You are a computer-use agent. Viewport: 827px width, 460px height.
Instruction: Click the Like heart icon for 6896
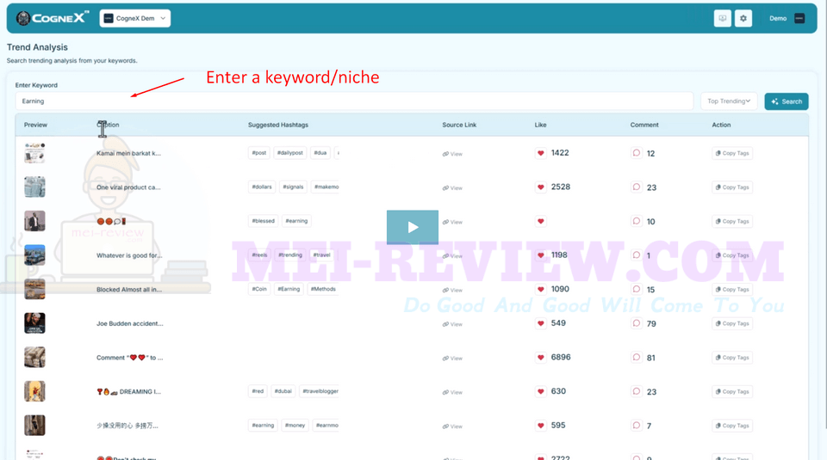(x=541, y=358)
